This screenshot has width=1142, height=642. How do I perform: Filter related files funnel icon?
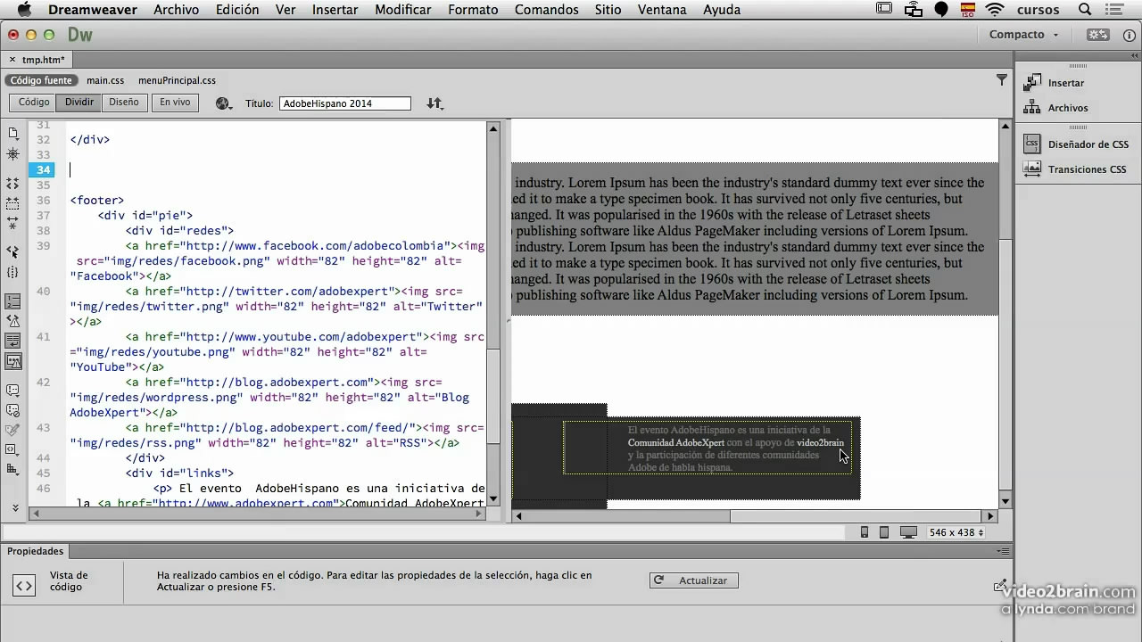pyautogui.click(x=1001, y=80)
